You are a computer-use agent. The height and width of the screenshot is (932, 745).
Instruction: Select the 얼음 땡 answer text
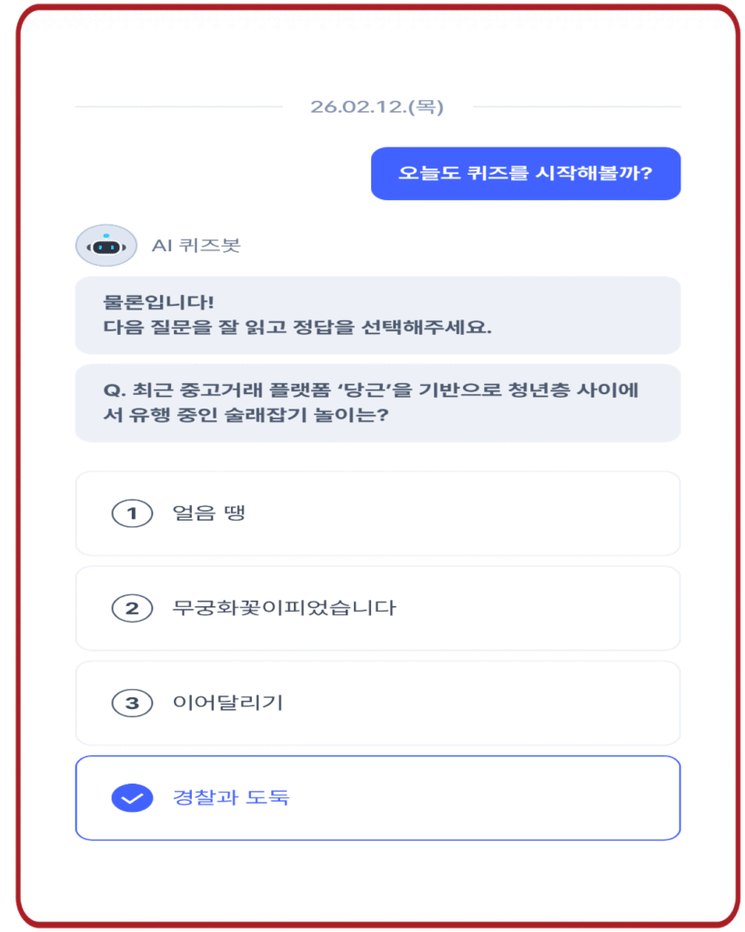[x=209, y=513]
